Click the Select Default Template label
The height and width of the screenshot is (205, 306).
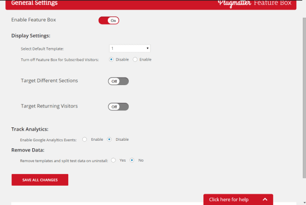42,49
